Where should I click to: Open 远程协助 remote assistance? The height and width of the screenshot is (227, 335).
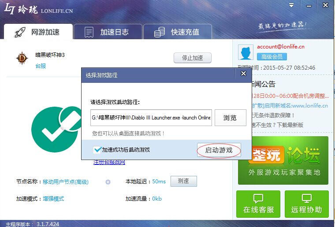click(x=306, y=204)
